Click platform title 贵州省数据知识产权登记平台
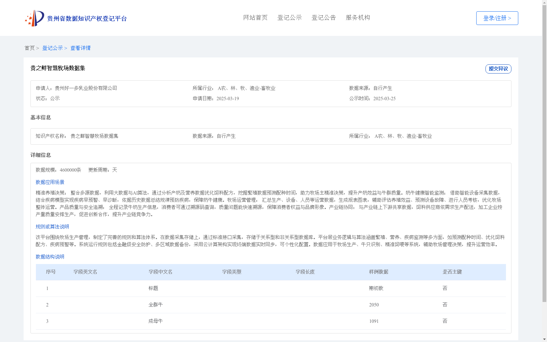 click(87, 18)
